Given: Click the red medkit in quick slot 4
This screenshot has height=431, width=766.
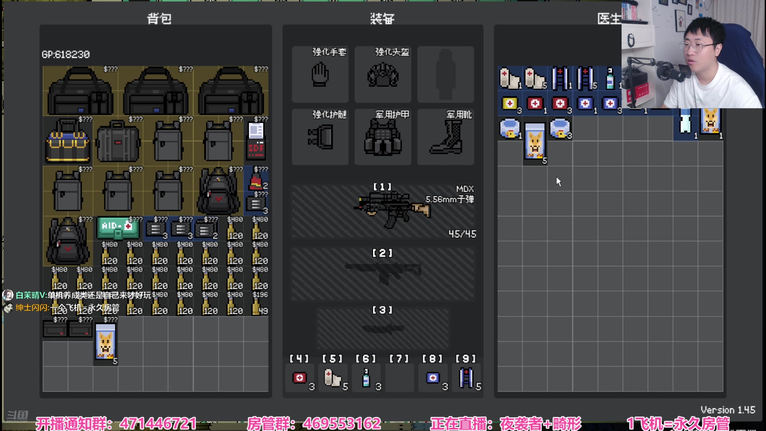Looking at the screenshot, I should click(x=300, y=378).
